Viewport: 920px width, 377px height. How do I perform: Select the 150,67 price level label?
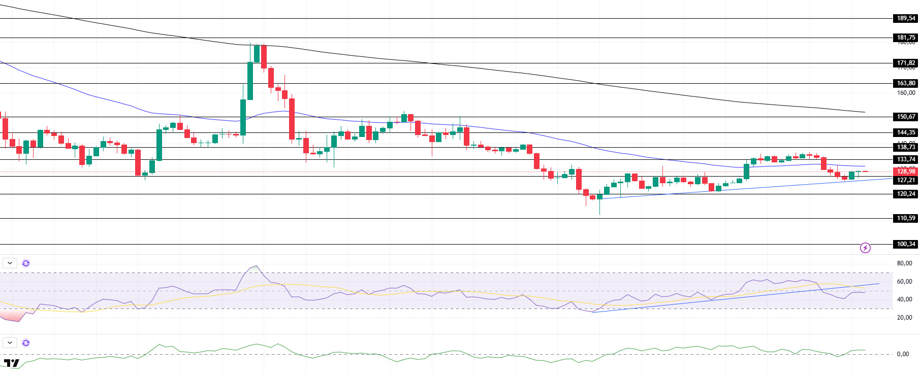point(906,117)
